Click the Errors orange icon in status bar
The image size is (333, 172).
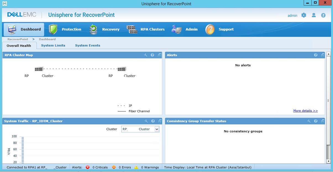[114, 167]
